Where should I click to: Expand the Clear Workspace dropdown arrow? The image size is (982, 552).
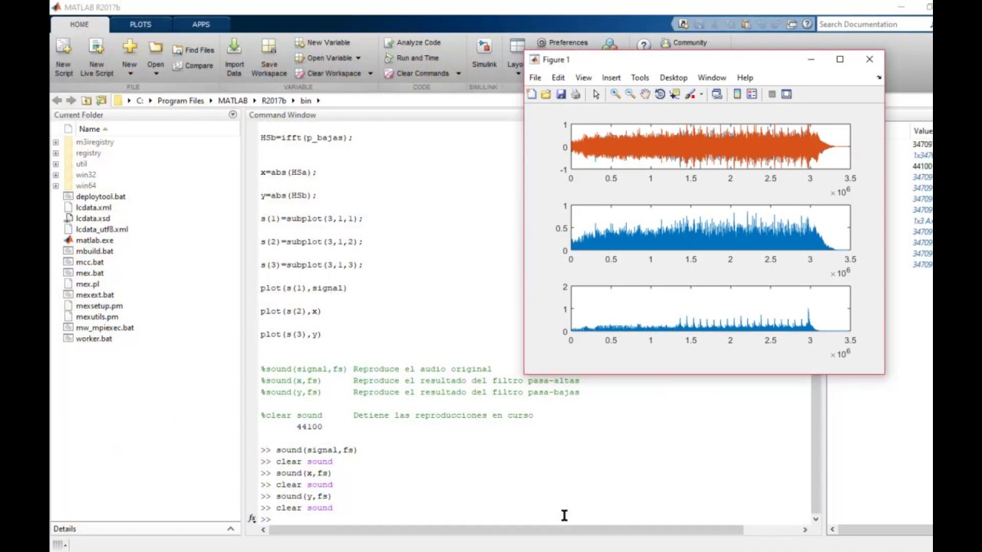(370, 74)
